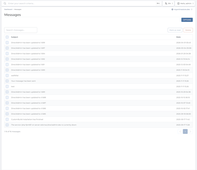The height and width of the screenshot is (170, 197).
Task: Click the Mark as read button
Action: 175,30
